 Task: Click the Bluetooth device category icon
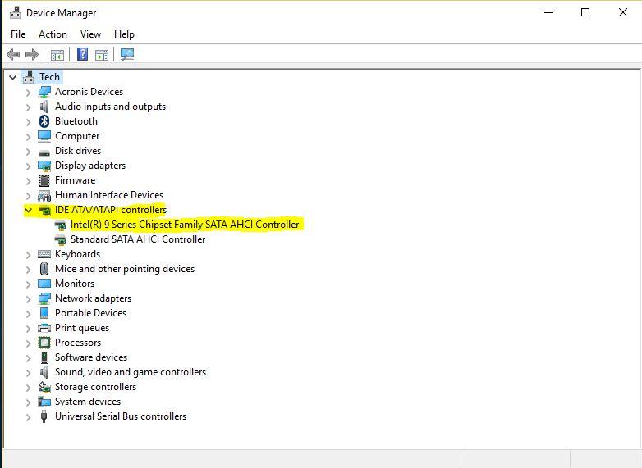44,121
